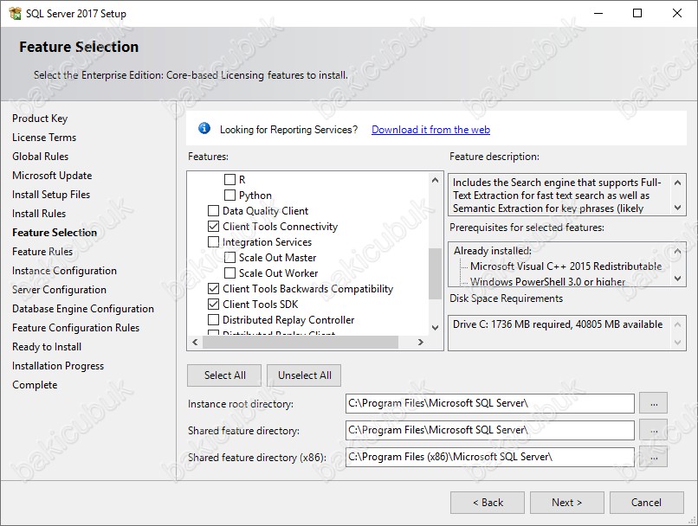This screenshot has width=698, height=526.
Task: Uncheck Client Tools Connectivity
Action: [x=214, y=227]
